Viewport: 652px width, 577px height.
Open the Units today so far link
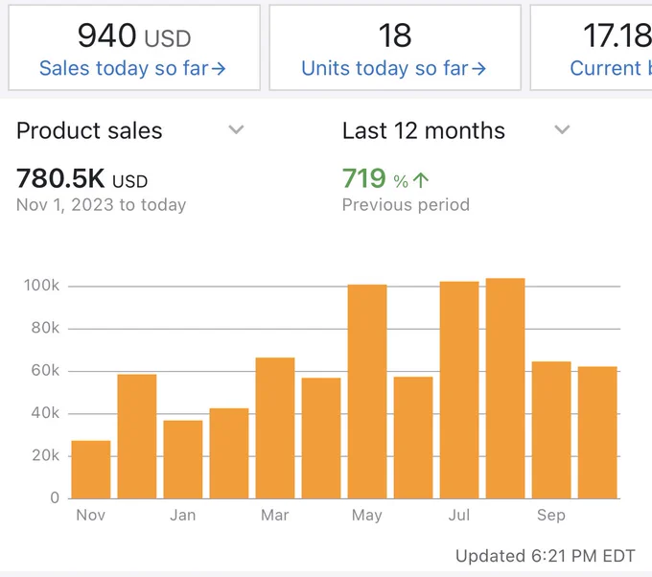pyautogui.click(x=393, y=68)
